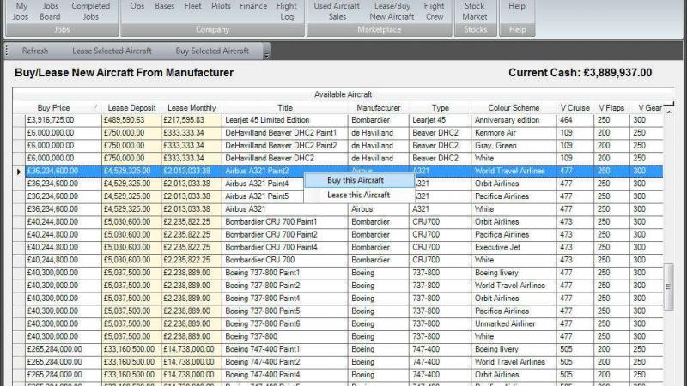This screenshot has height=386, width=687.
Task: Click row selector arrow of Airbus A321 Paint2
Action: click(x=19, y=171)
